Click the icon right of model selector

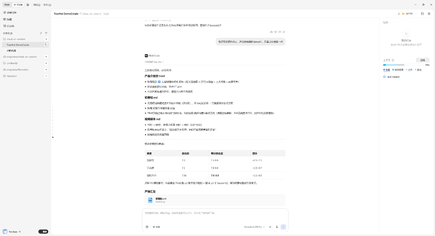click(x=270, y=227)
